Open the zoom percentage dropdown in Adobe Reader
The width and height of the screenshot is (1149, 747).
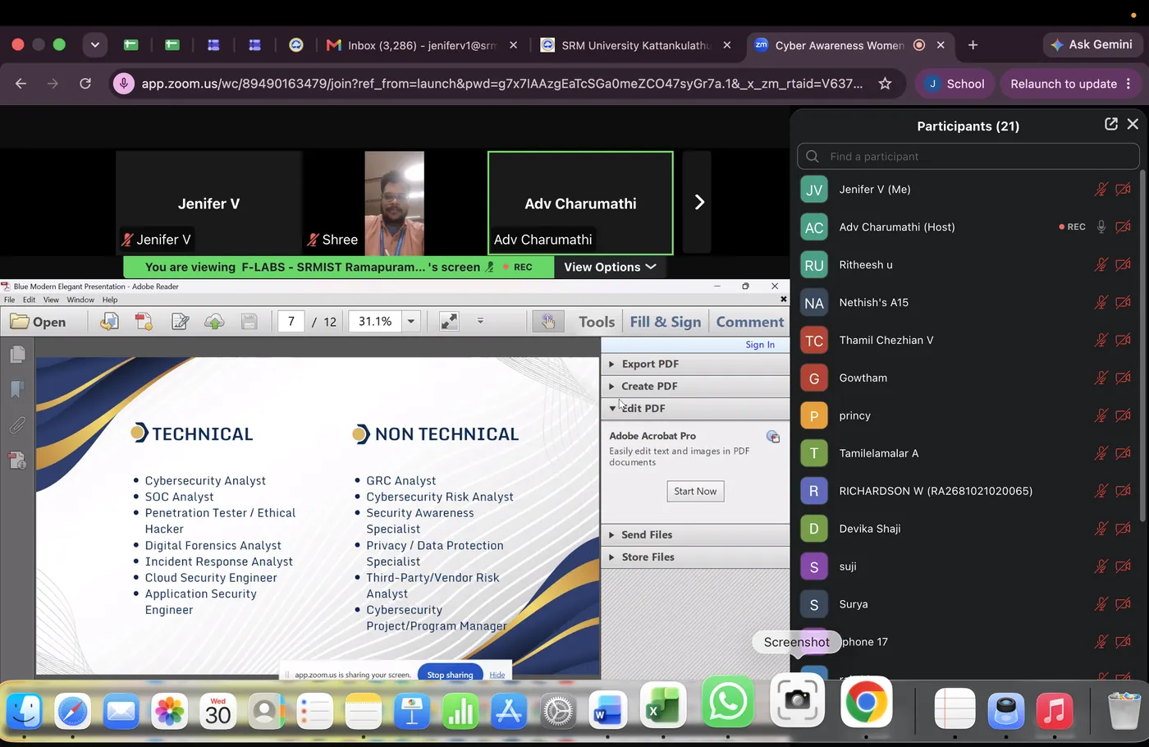click(x=411, y=322)
